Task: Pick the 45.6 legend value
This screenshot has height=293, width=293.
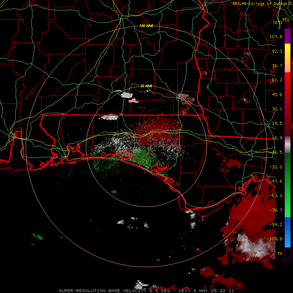Action: [x=277, y=94]
